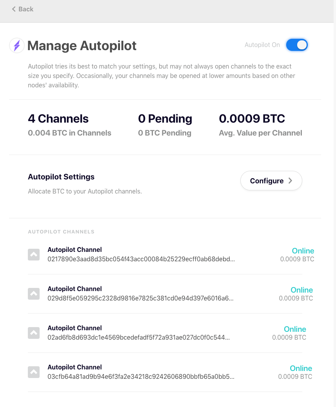Image resolution: width=336 pixels, height=407 pixels.
Task: Click Online status of first channel
Action: [x=303, y=251]
